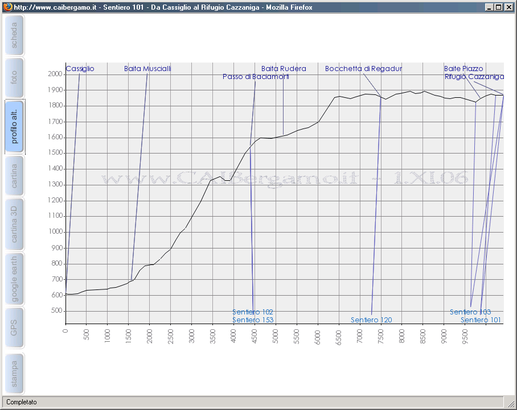
Task: Select the Passo di Baciamorti label
Action: tap(256, 77)
